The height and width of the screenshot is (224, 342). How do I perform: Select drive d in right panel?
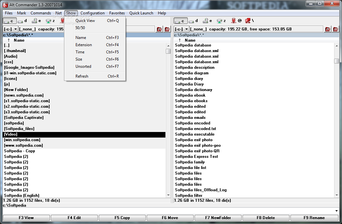pos(193,21)
